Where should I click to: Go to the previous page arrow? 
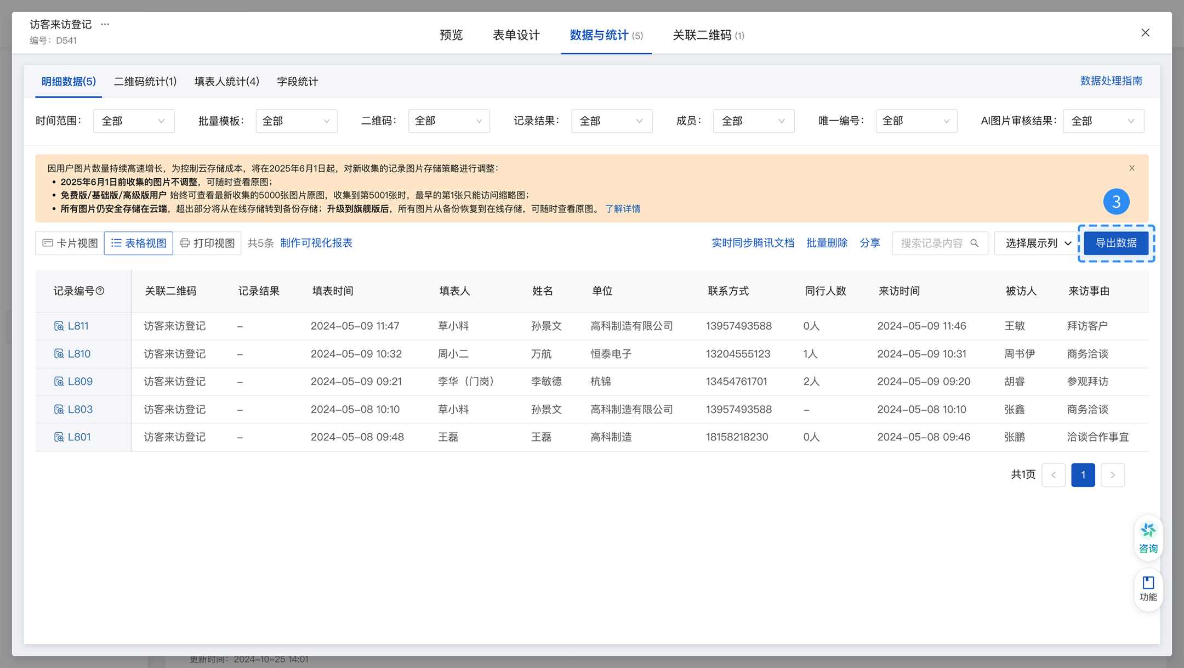click(1053, 475)
